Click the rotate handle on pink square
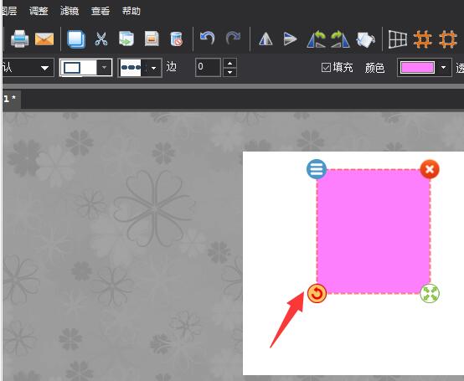 pyautogui.click(x=317, y=293)
